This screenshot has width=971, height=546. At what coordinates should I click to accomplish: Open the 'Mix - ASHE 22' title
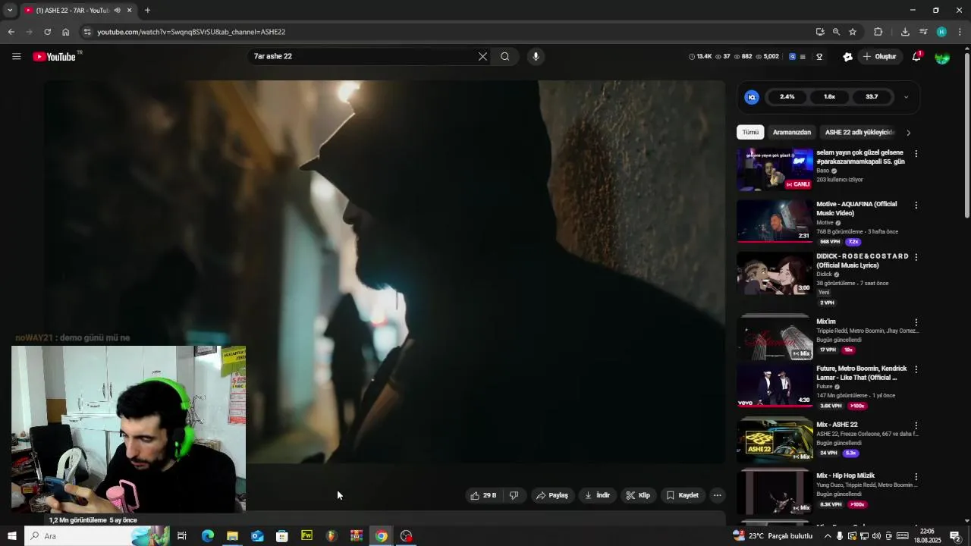837,425
